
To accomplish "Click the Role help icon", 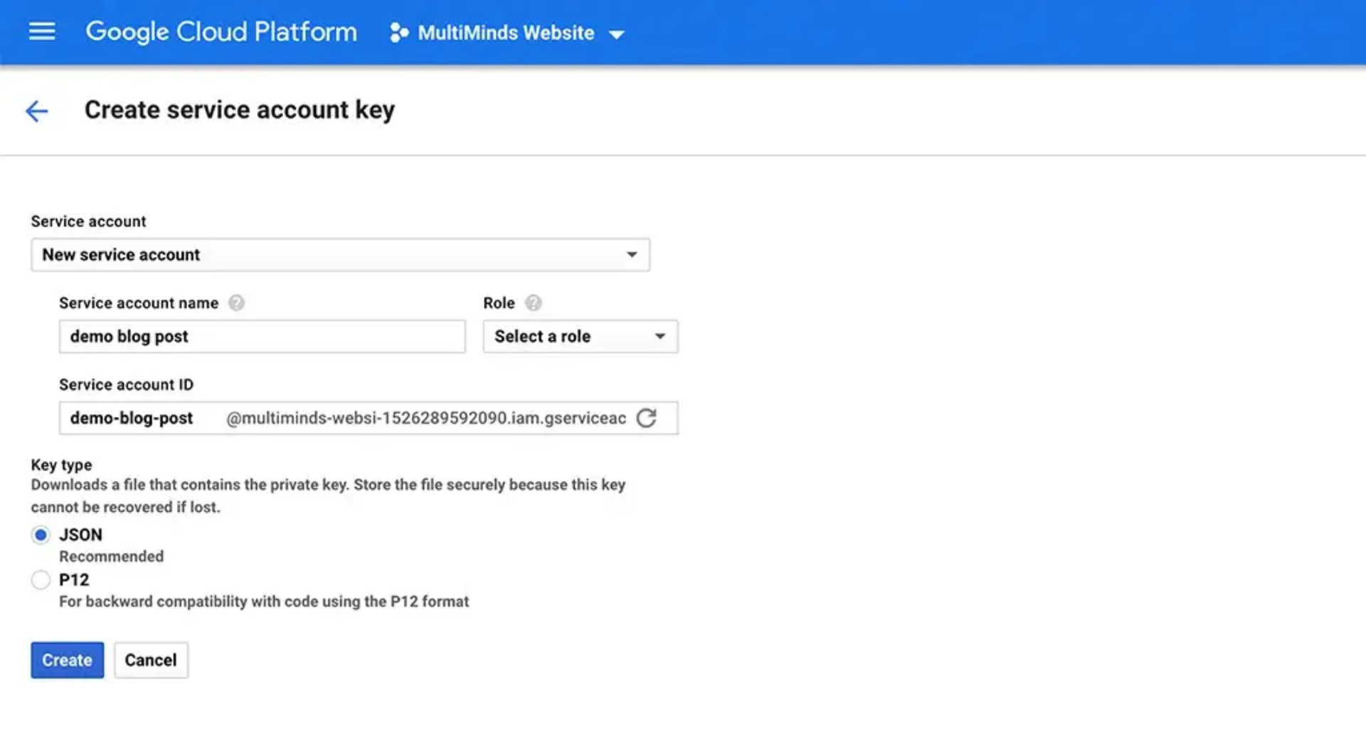I will click(x=533, y=302).
